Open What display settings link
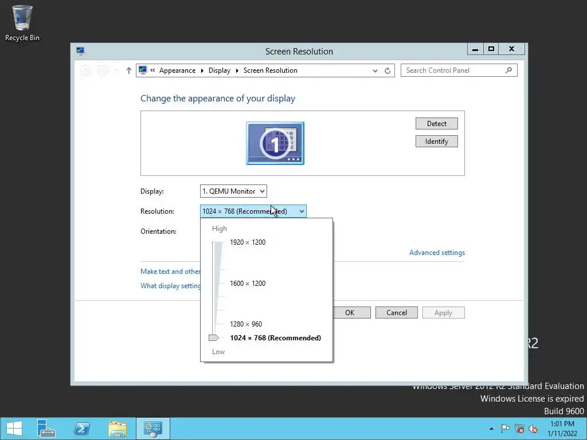 [x=170, y=286]
